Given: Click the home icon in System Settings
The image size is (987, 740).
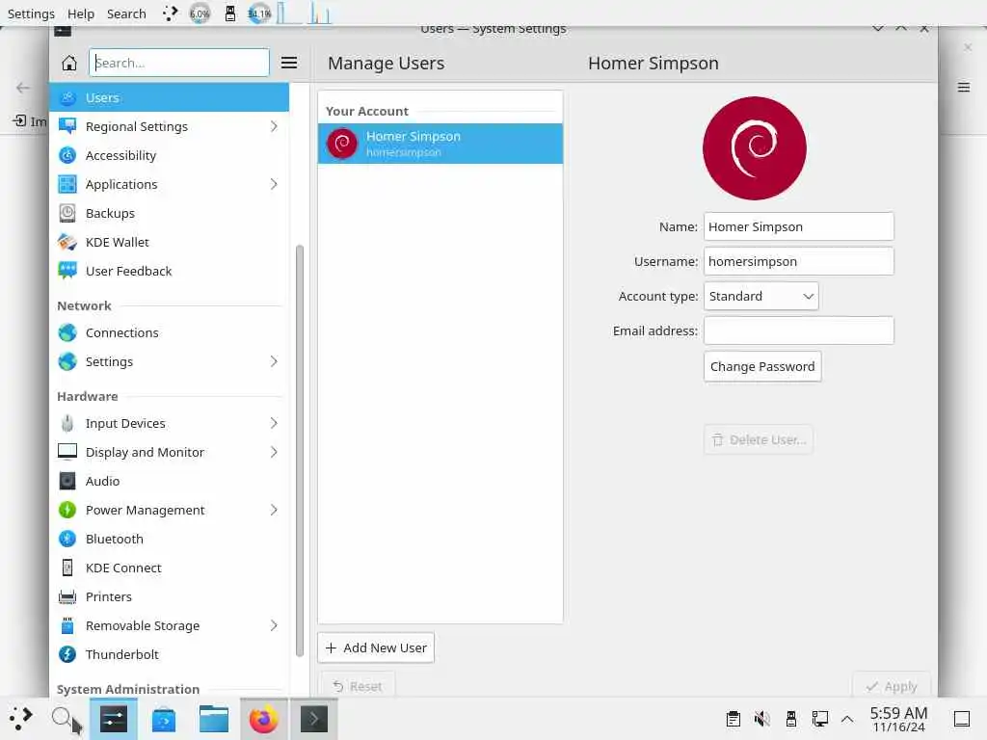Looking at the screenshot, I should pos(69,63).
